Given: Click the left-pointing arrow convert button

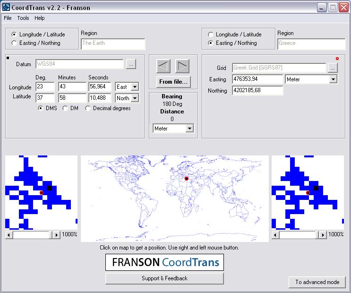Looking at the screenshot, I should coord(163,66).
